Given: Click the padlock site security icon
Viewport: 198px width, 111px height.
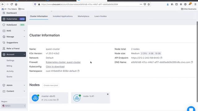Looking at the screenshot, I should 39,4.
